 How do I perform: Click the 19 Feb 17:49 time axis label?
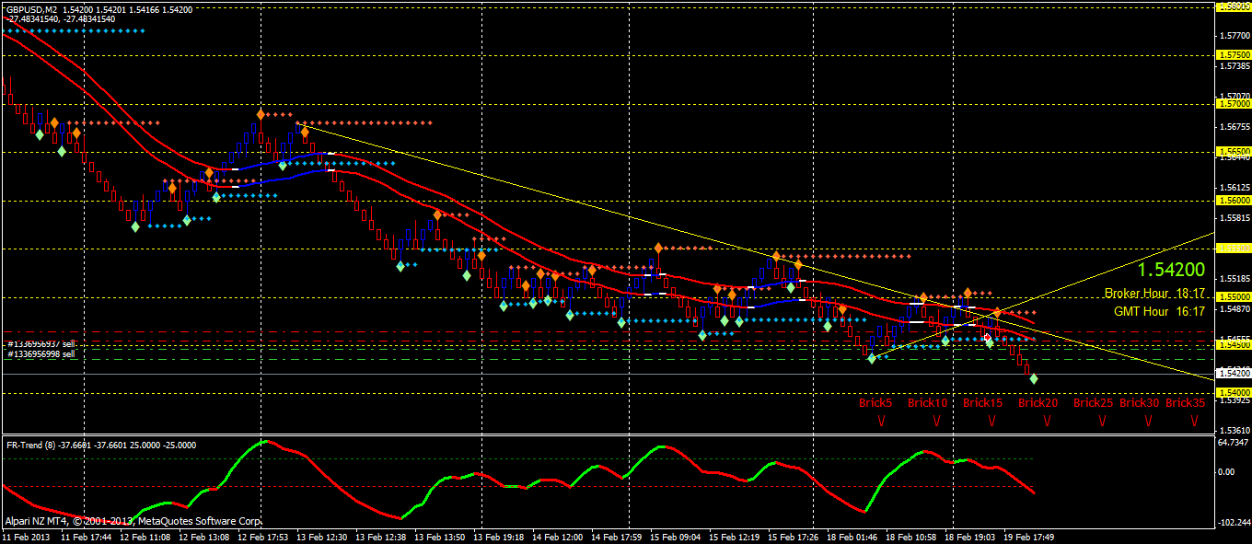tap(1030, 536)
